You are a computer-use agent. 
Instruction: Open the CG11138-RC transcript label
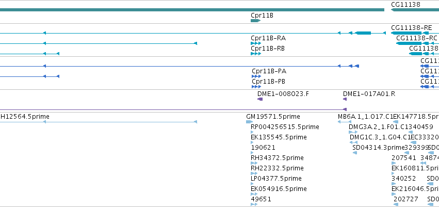pos(417,38)
